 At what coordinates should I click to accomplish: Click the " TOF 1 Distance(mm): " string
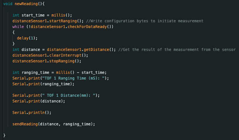pyautogui.click(x=69, y=95)
